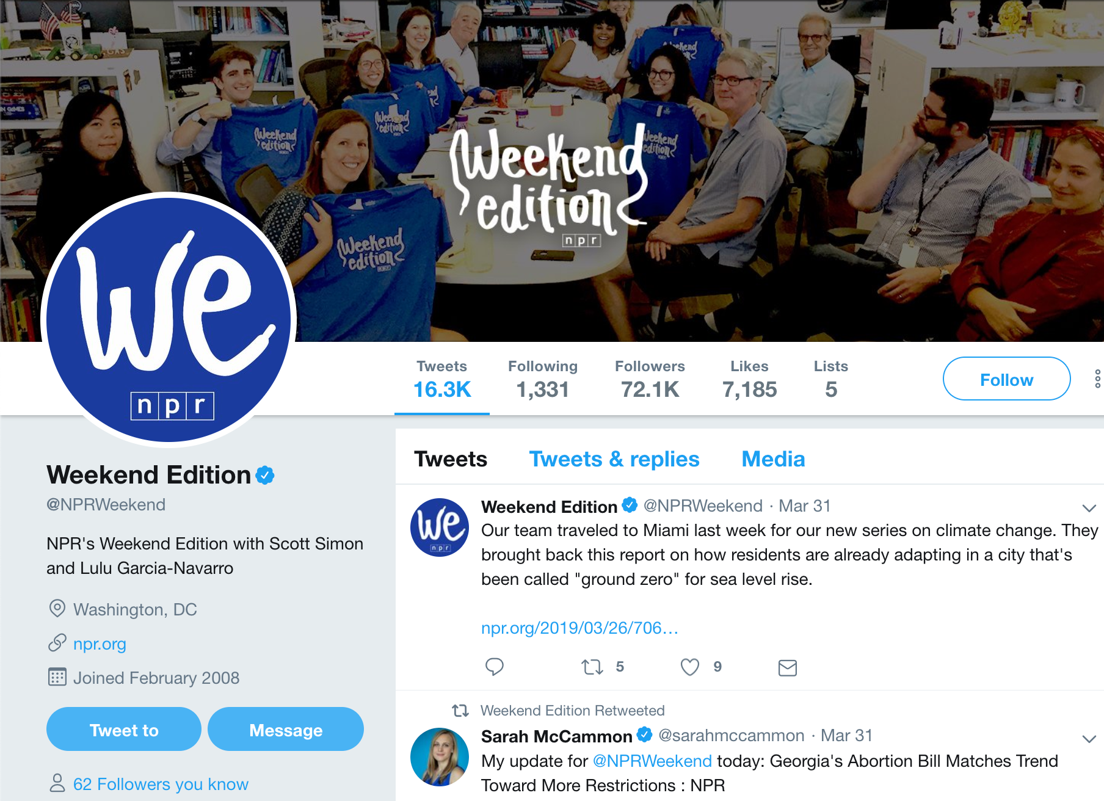
Task: Expand chevron on Sarah McCammon tweet
Action: tap(1089, 738)
